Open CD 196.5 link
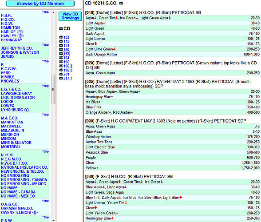The image size is (261, 222). point(68,70)
